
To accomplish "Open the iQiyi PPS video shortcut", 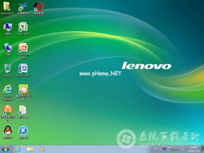I will 23,92.
